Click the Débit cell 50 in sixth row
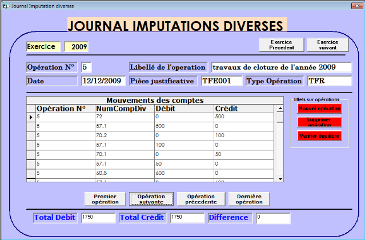Image resolution: width=365 pixels, height=240 pixels. tap(184, 165)
